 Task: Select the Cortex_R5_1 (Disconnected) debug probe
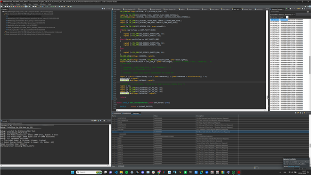point(33,32)
